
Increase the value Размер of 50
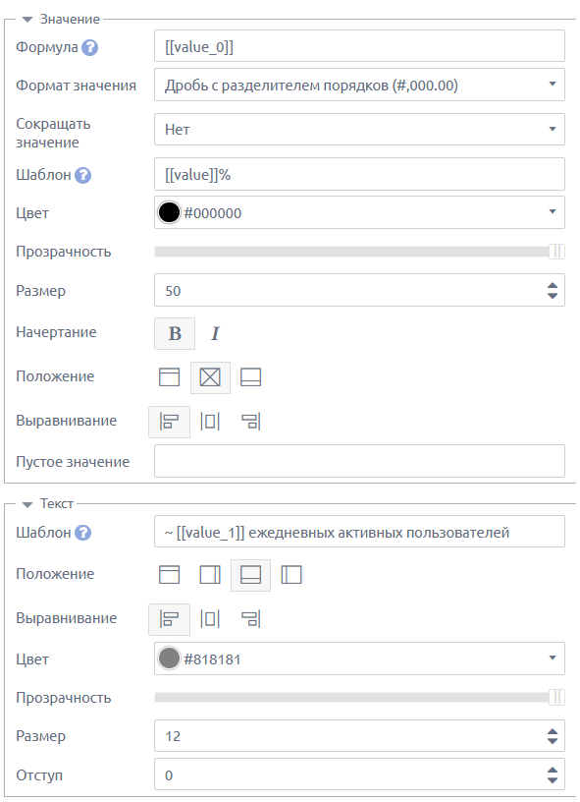coord(553,286)
